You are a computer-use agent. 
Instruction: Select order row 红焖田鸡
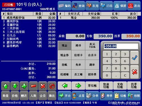(x=29, y=39)
